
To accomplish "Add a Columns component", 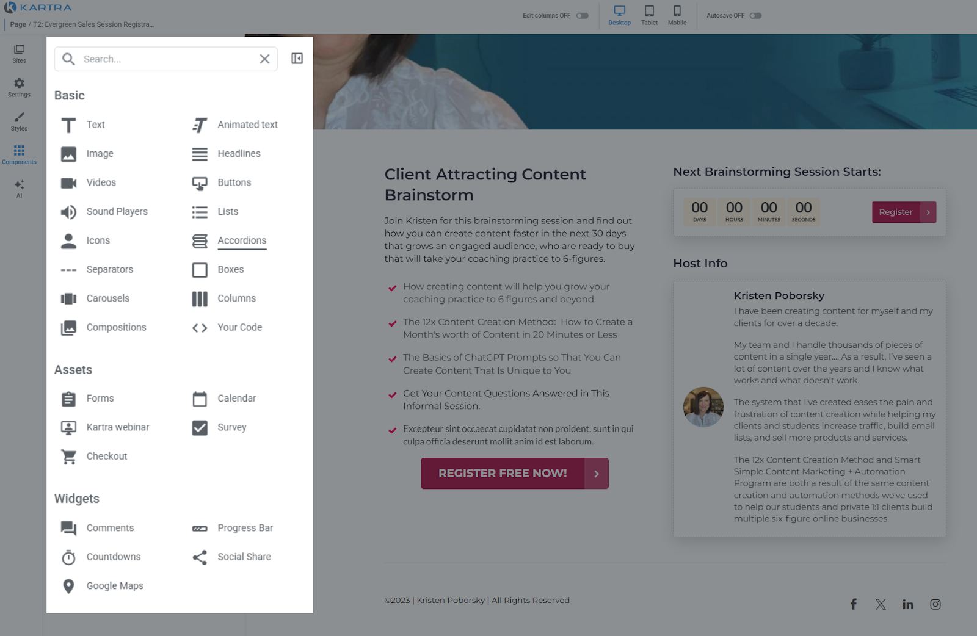I will [x=223, y=298].
